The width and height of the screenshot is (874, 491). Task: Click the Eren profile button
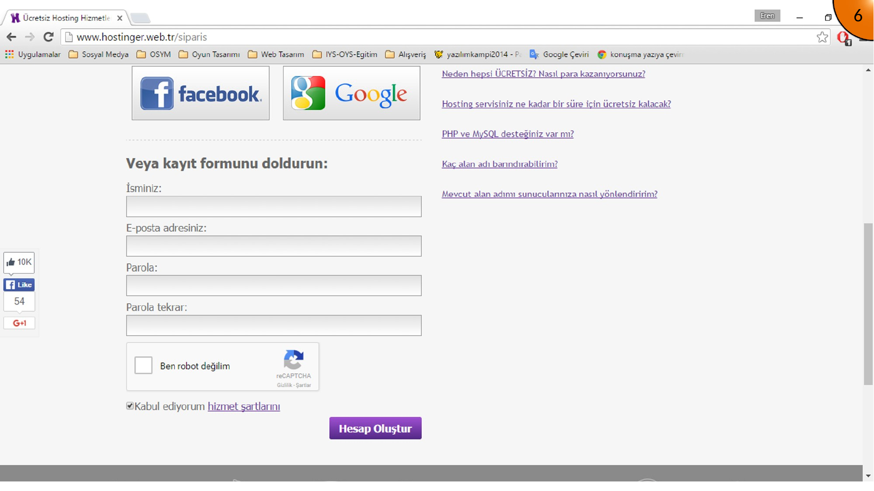point(767,16)
